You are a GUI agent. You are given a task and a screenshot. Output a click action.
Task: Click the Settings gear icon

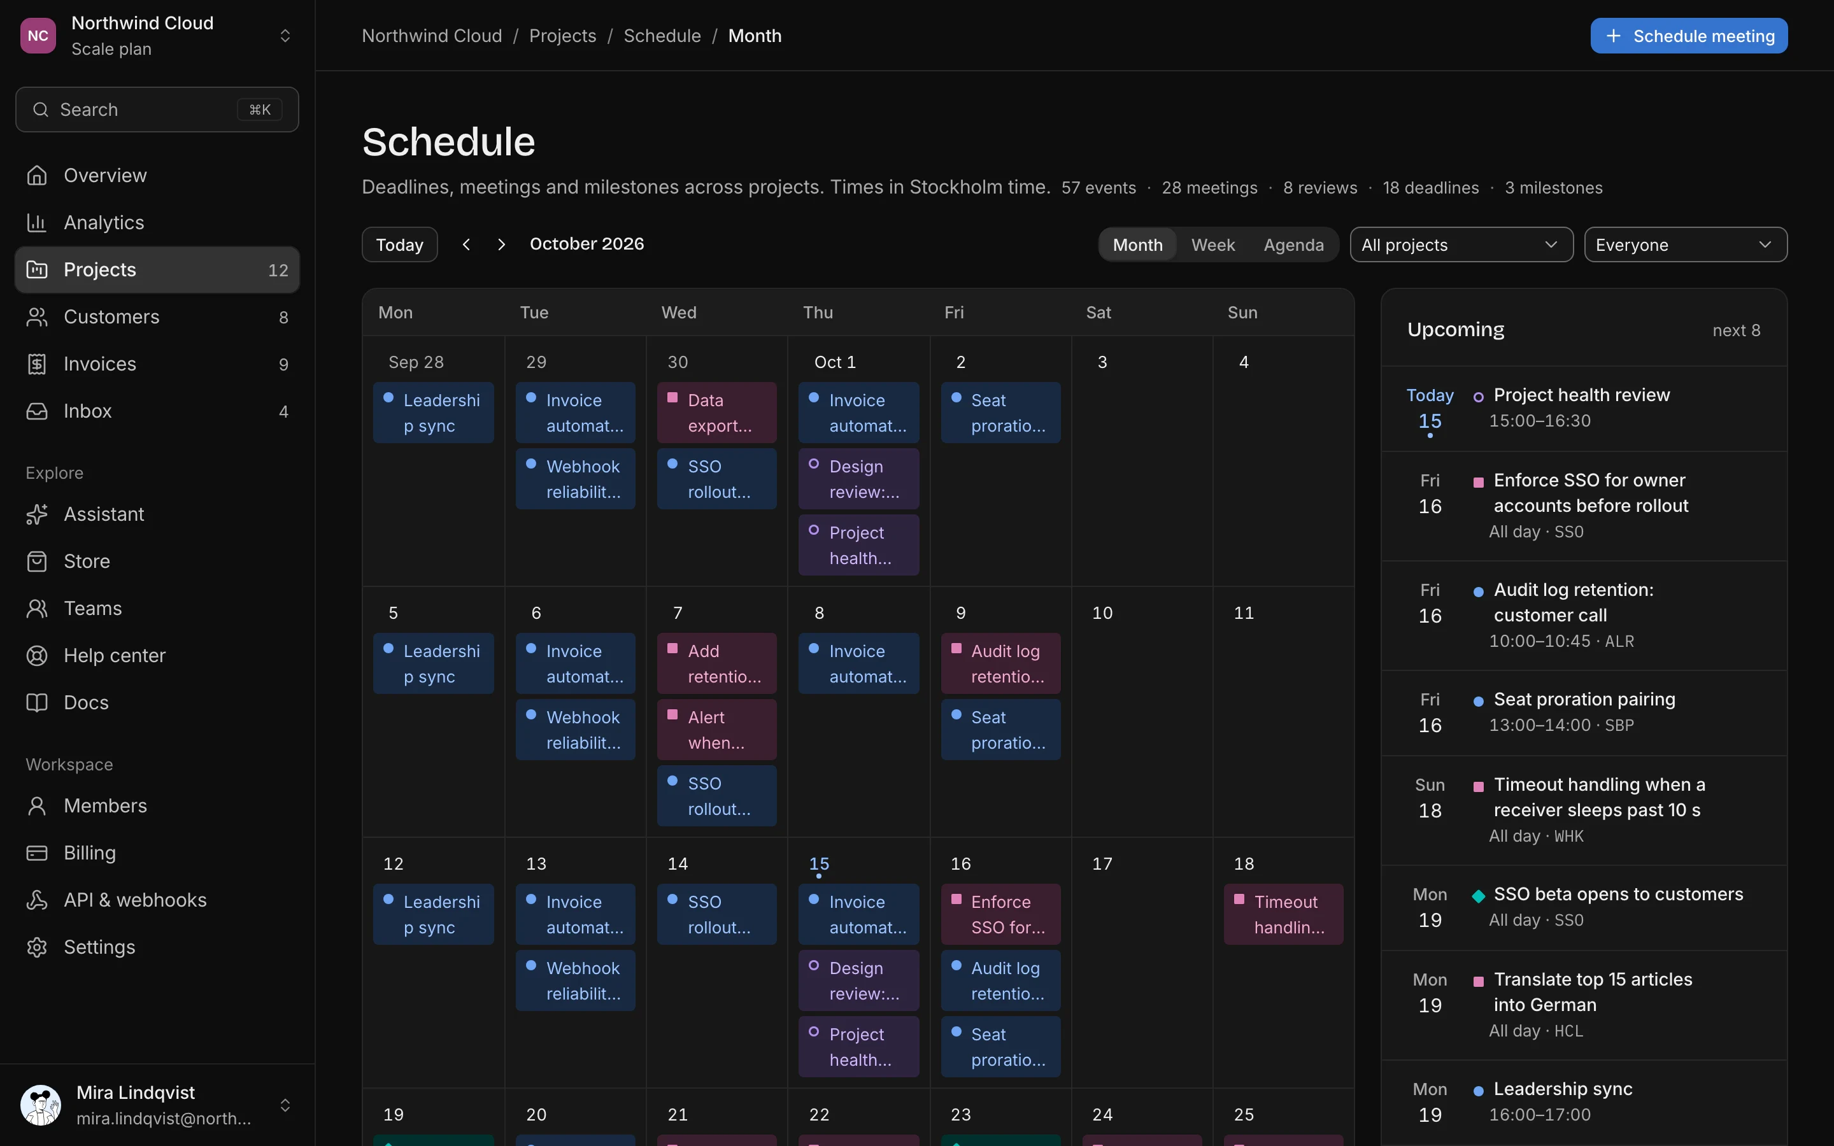[36, 947]
